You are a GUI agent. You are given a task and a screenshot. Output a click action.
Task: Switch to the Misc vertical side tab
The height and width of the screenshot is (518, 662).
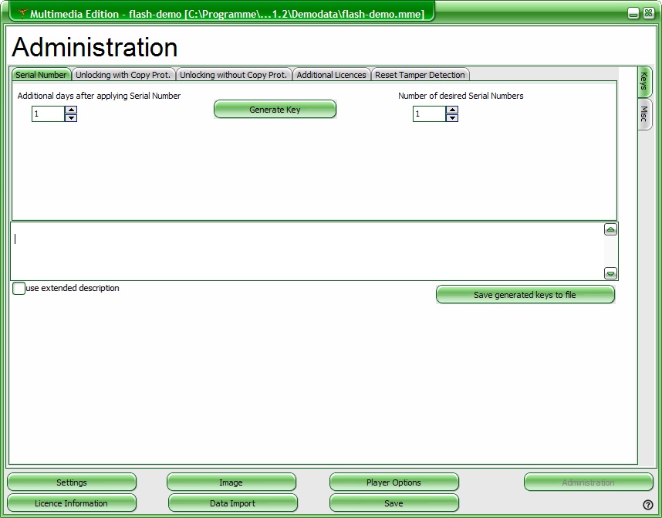tap(644, 114)
